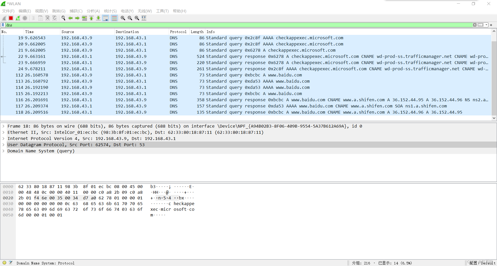Click the go to specified packet icon
The image size is (497, 266).
tap(84, 18)
